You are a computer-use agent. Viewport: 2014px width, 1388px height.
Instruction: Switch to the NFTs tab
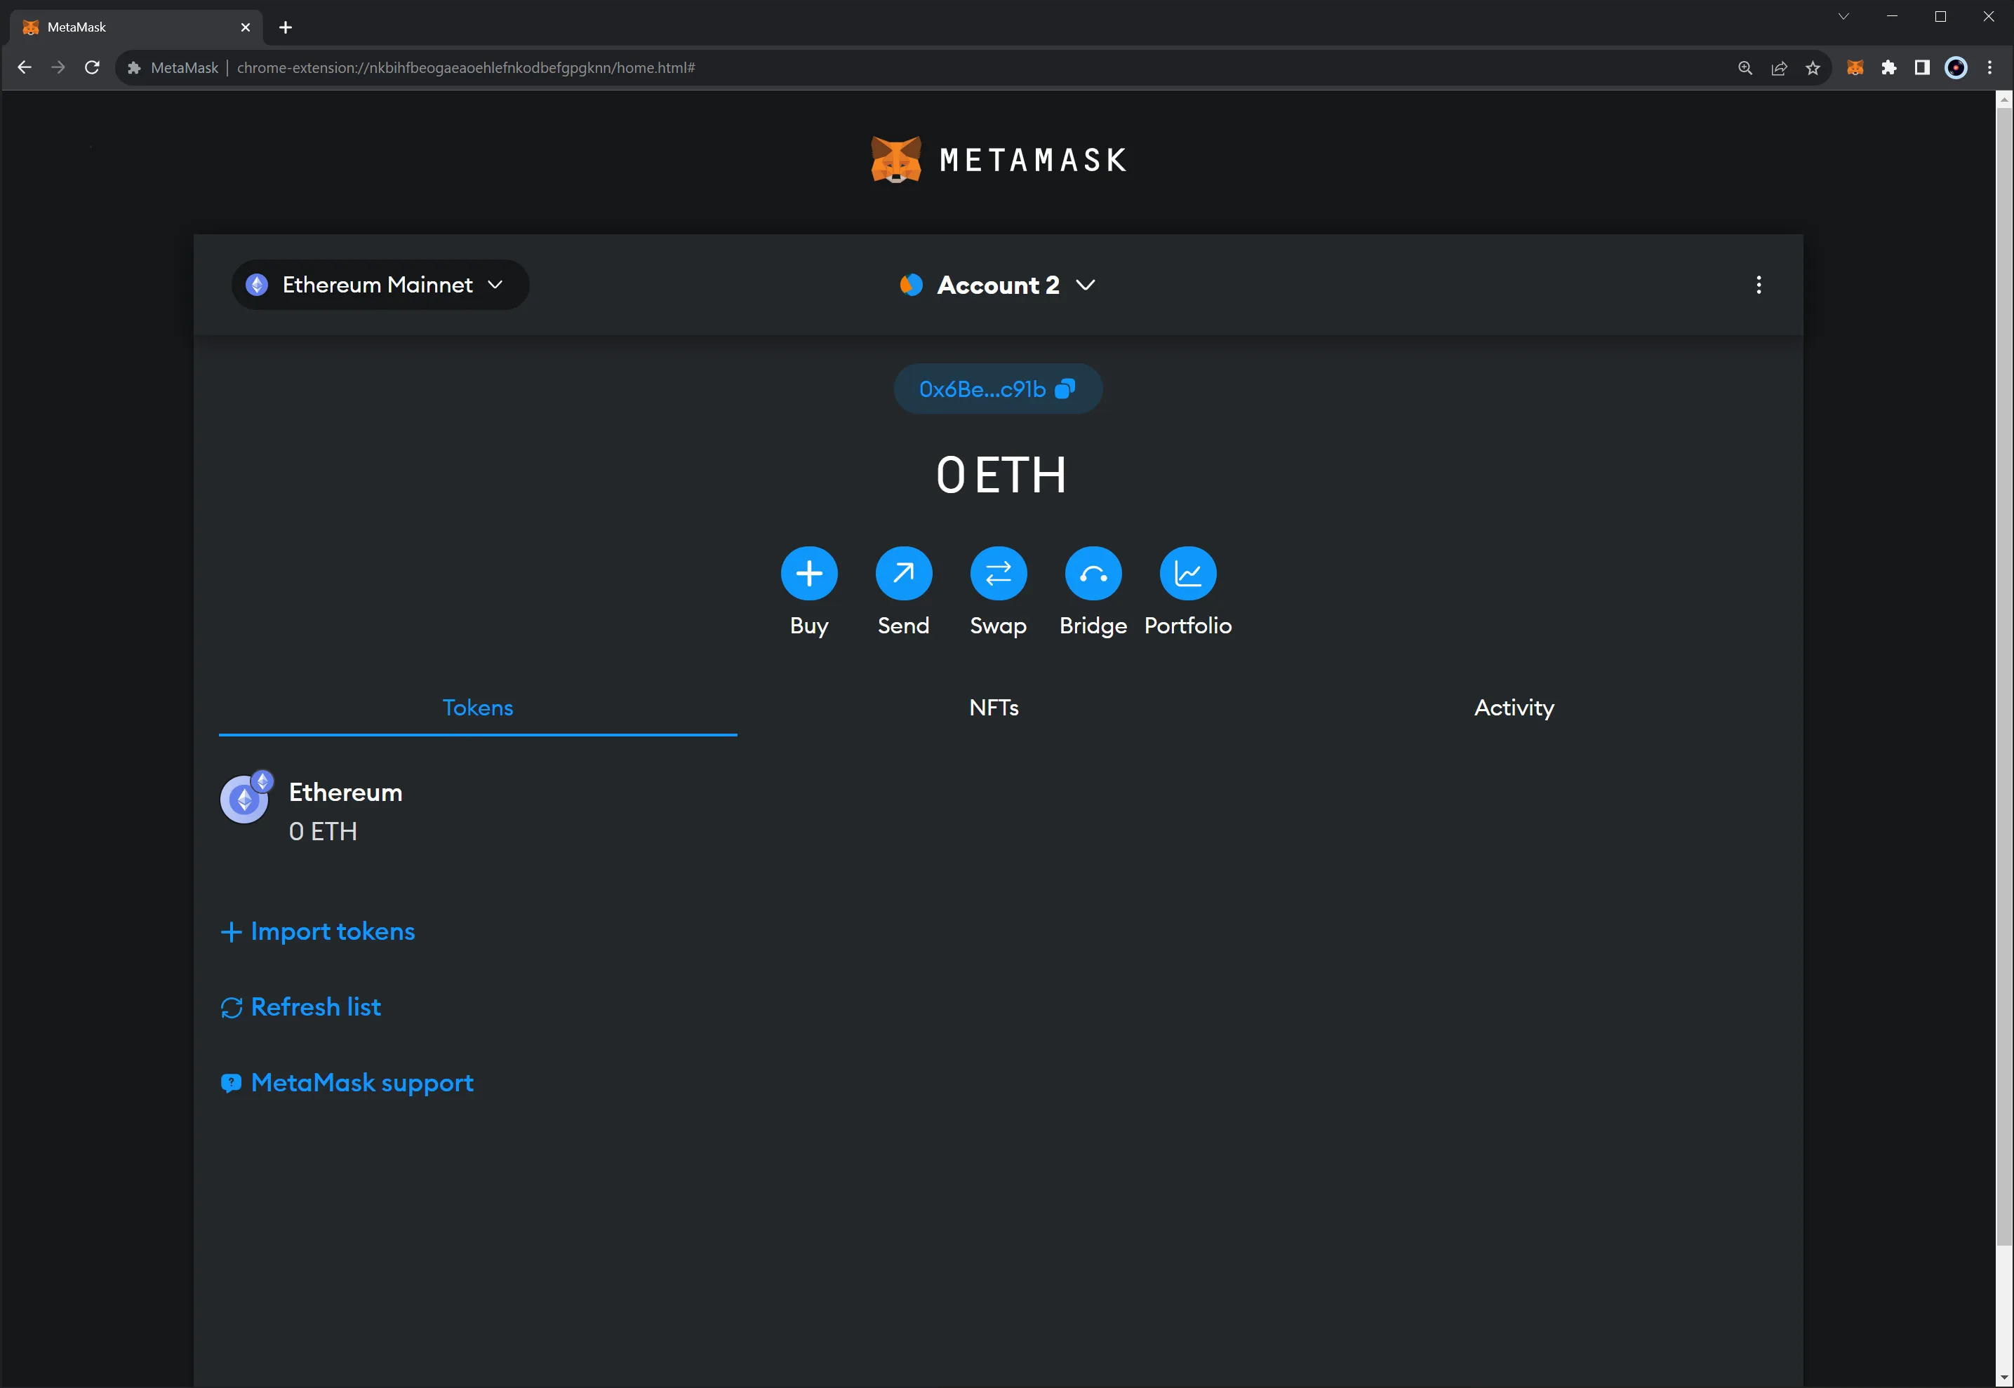pos(994,708)
